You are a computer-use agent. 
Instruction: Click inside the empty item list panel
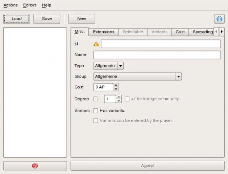35,92
